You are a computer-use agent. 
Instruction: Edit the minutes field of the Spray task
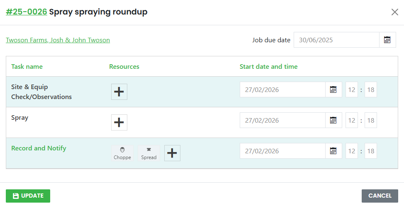(x=371, y=120)
